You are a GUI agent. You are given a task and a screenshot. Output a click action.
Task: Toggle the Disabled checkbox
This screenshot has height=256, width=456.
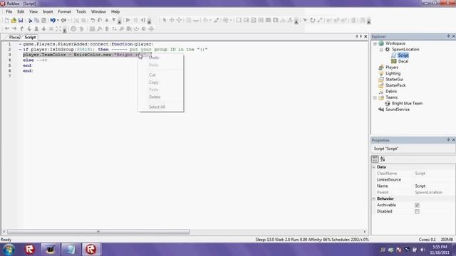pos(417,212)
